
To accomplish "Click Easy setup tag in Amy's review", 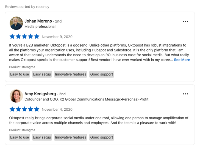I will [42, 137].
